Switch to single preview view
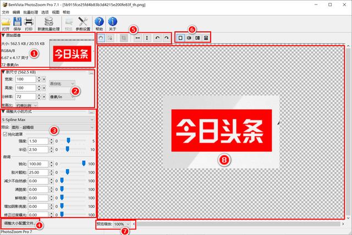The image size is (352, 235). pyautogui.click(x=180, y=38)
